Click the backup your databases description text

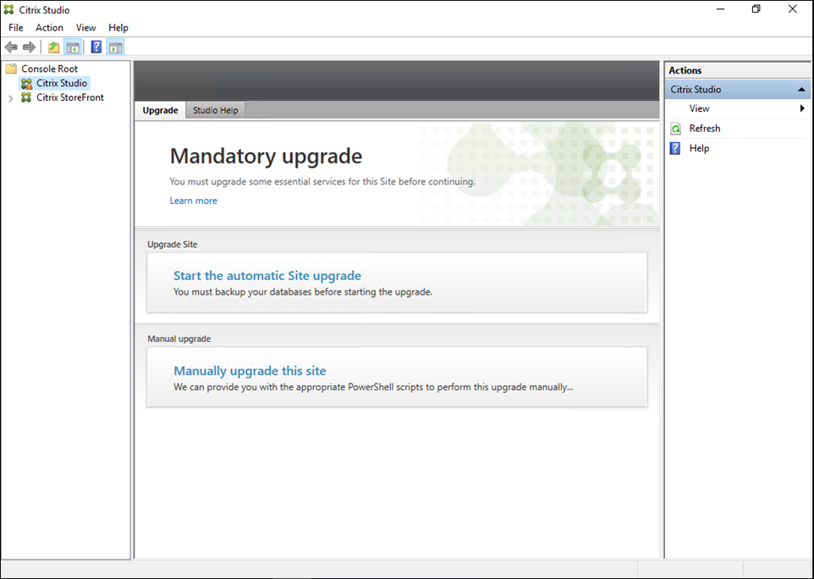(303, 292)
